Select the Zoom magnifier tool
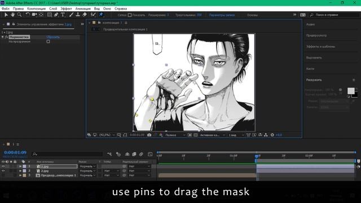Screen dimensions: 361x203 click(20, 15)
